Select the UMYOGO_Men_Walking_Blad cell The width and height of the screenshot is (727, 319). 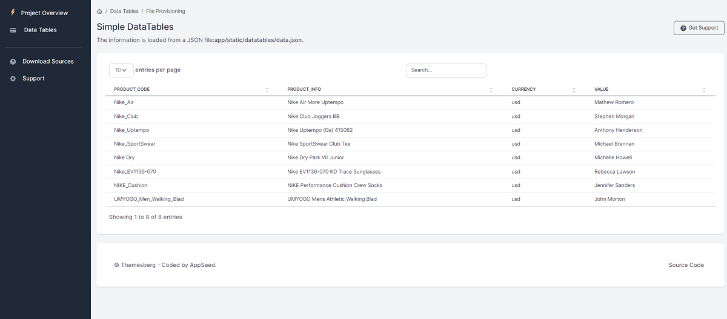148,199
